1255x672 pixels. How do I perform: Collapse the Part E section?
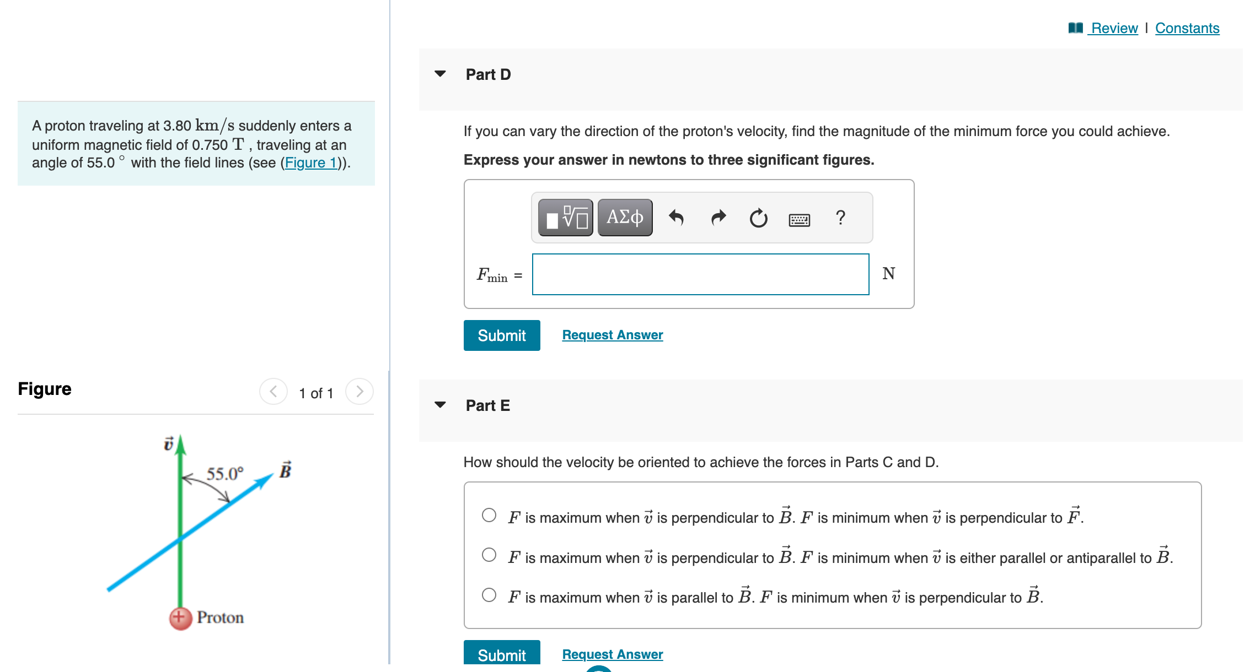pyautogui.click(x=439, y=404)
